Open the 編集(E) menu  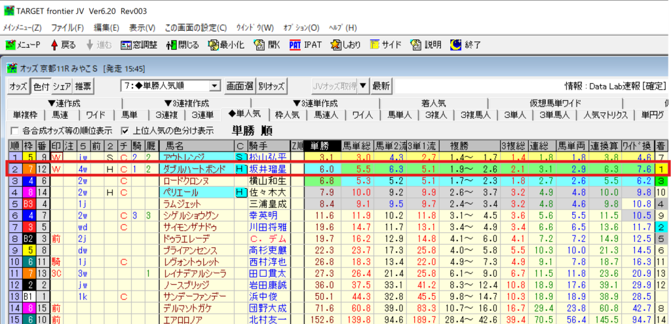pos(106,28)
